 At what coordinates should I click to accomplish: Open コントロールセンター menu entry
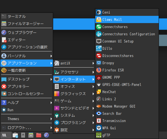pos(27,94)
